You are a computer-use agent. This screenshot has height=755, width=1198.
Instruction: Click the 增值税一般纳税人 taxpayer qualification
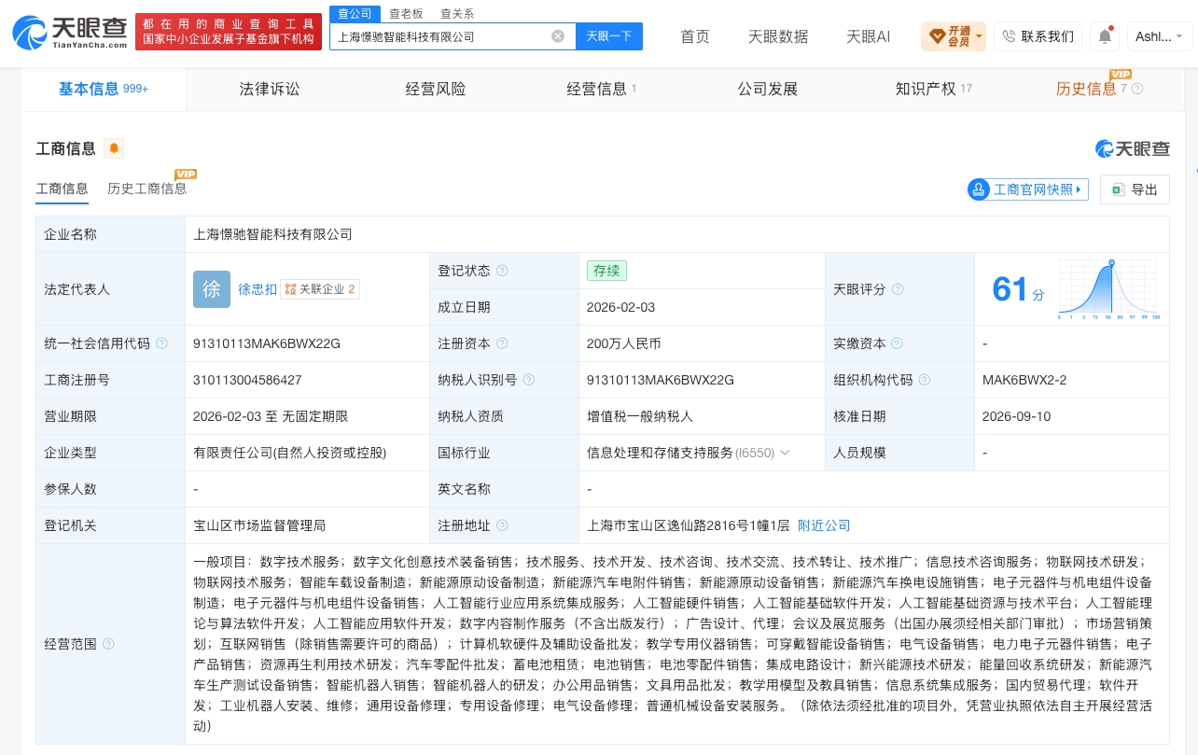pos(640,416)
